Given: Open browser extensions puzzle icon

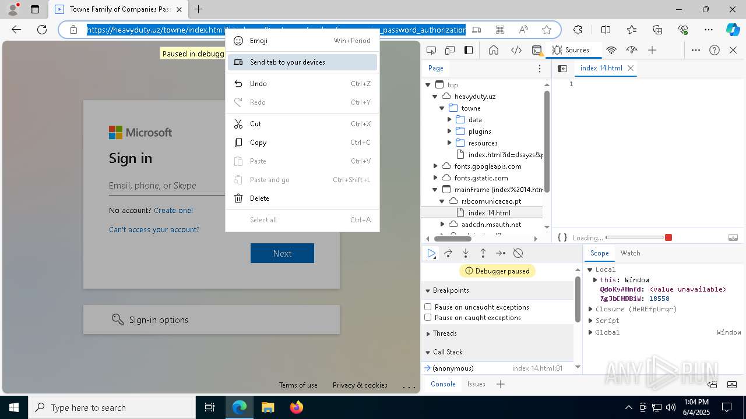Looking at the screenshot, I should 578,30.
